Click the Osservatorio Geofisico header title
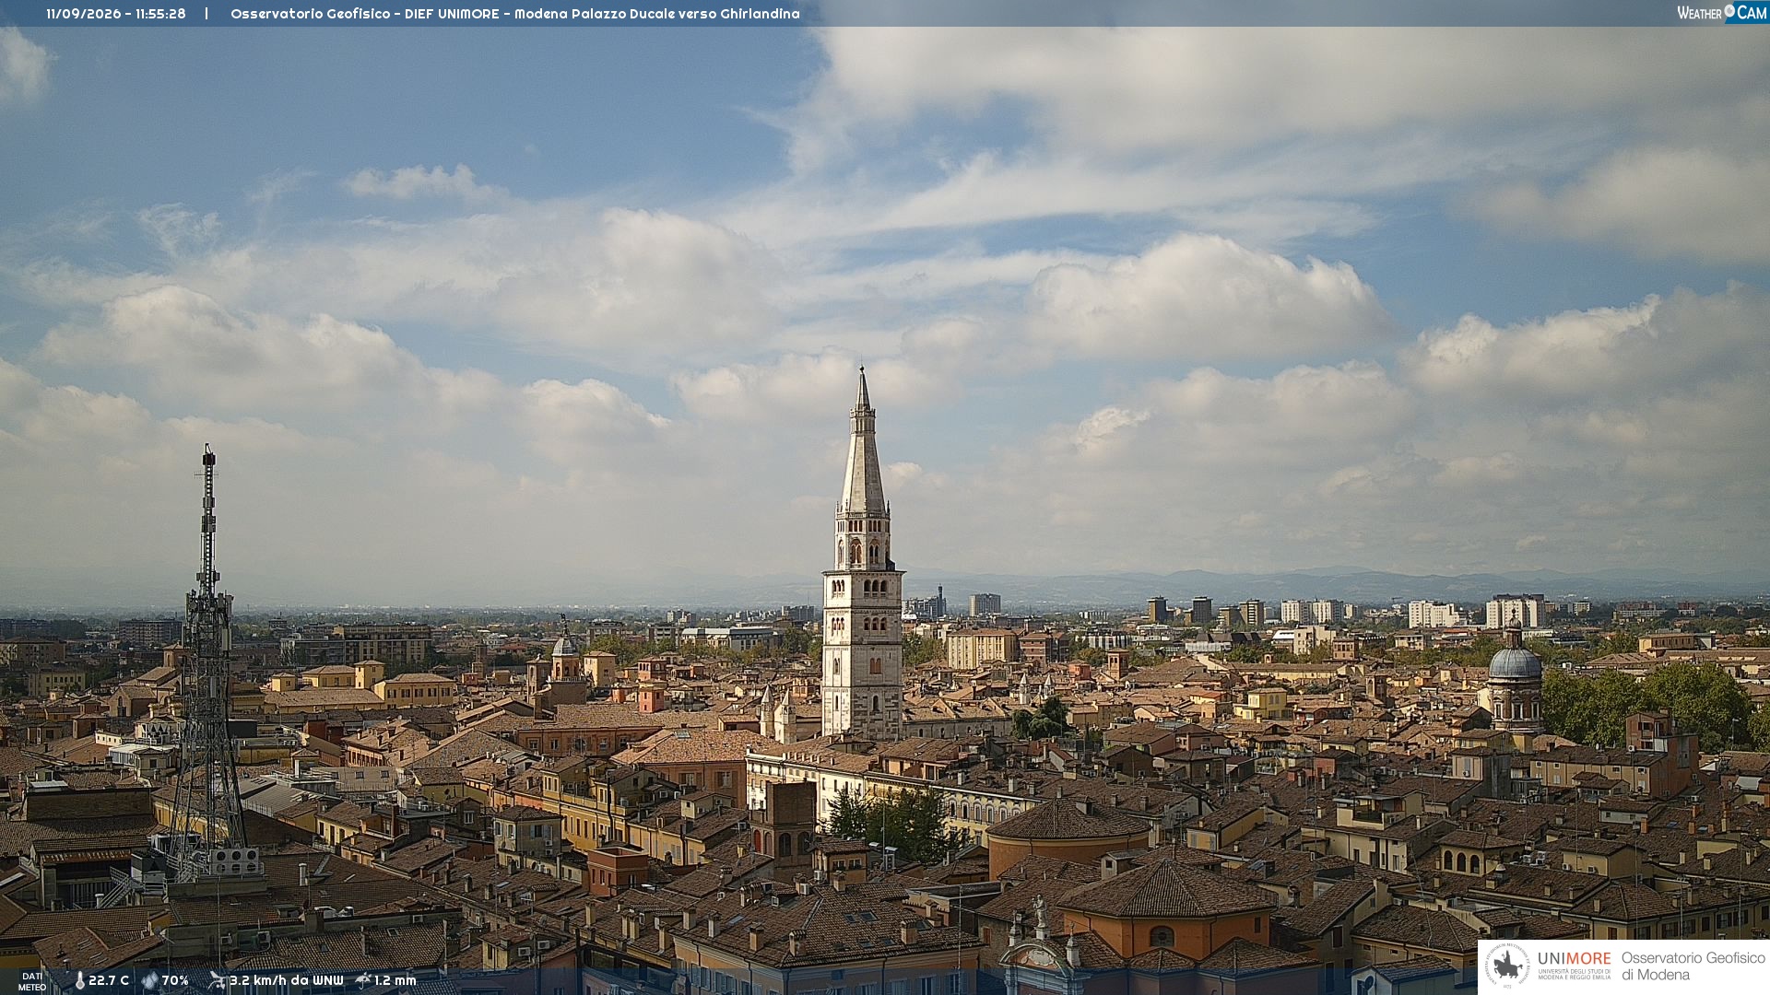 pyautogui.click(x=313, y=14)
